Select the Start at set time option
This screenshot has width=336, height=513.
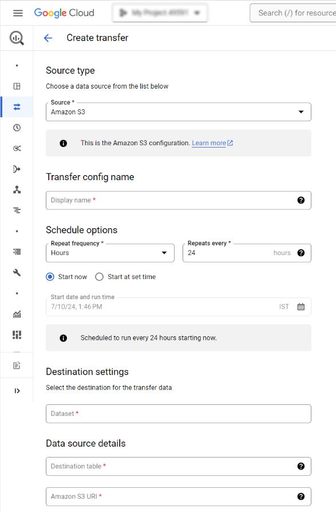(x=99, y=277)
